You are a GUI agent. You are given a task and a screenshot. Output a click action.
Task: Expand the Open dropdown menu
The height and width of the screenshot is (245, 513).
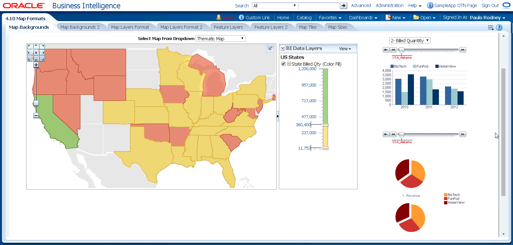point(425,18)
